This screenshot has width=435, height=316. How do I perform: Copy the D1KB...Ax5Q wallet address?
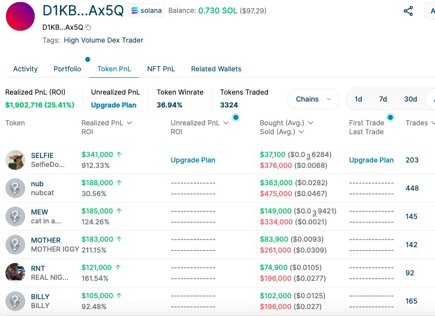pos(88,27)
